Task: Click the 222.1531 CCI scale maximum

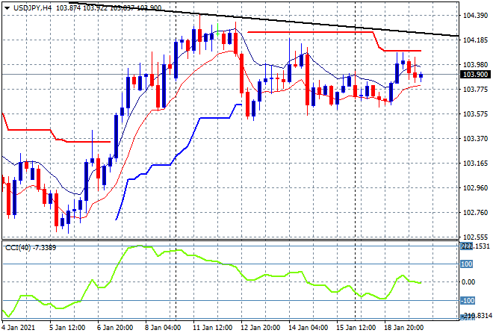Action: [x=475, y=246]
